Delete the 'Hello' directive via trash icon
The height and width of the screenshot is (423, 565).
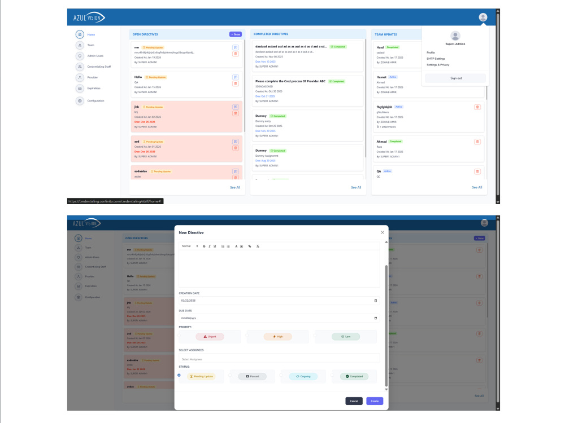tap(235, 84)
